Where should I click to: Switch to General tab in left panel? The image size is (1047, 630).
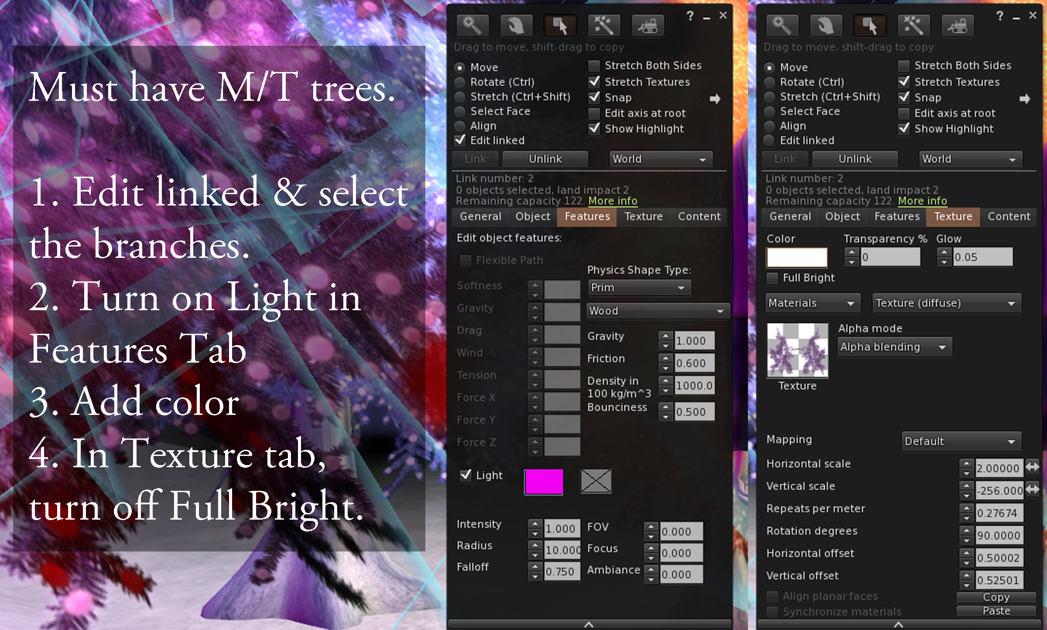pyautogui.click(x=480, y=216)
